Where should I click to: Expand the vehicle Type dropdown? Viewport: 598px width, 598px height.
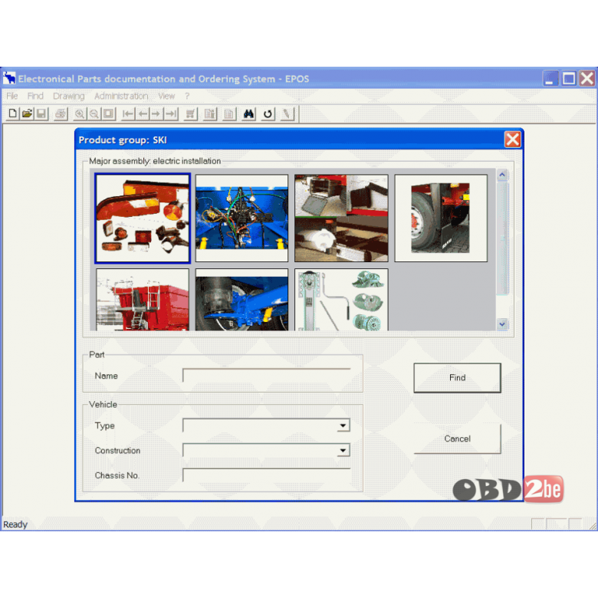(343, 426)
